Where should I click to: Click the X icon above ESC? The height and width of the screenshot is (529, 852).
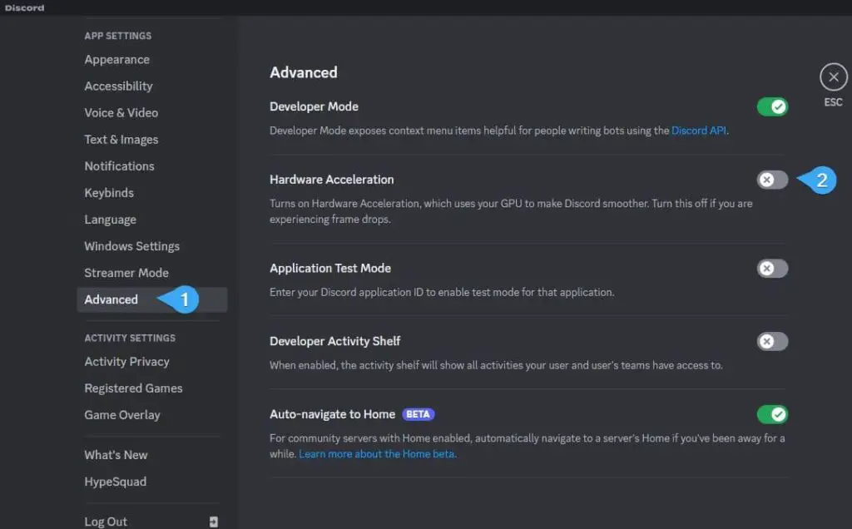[833, 77]
